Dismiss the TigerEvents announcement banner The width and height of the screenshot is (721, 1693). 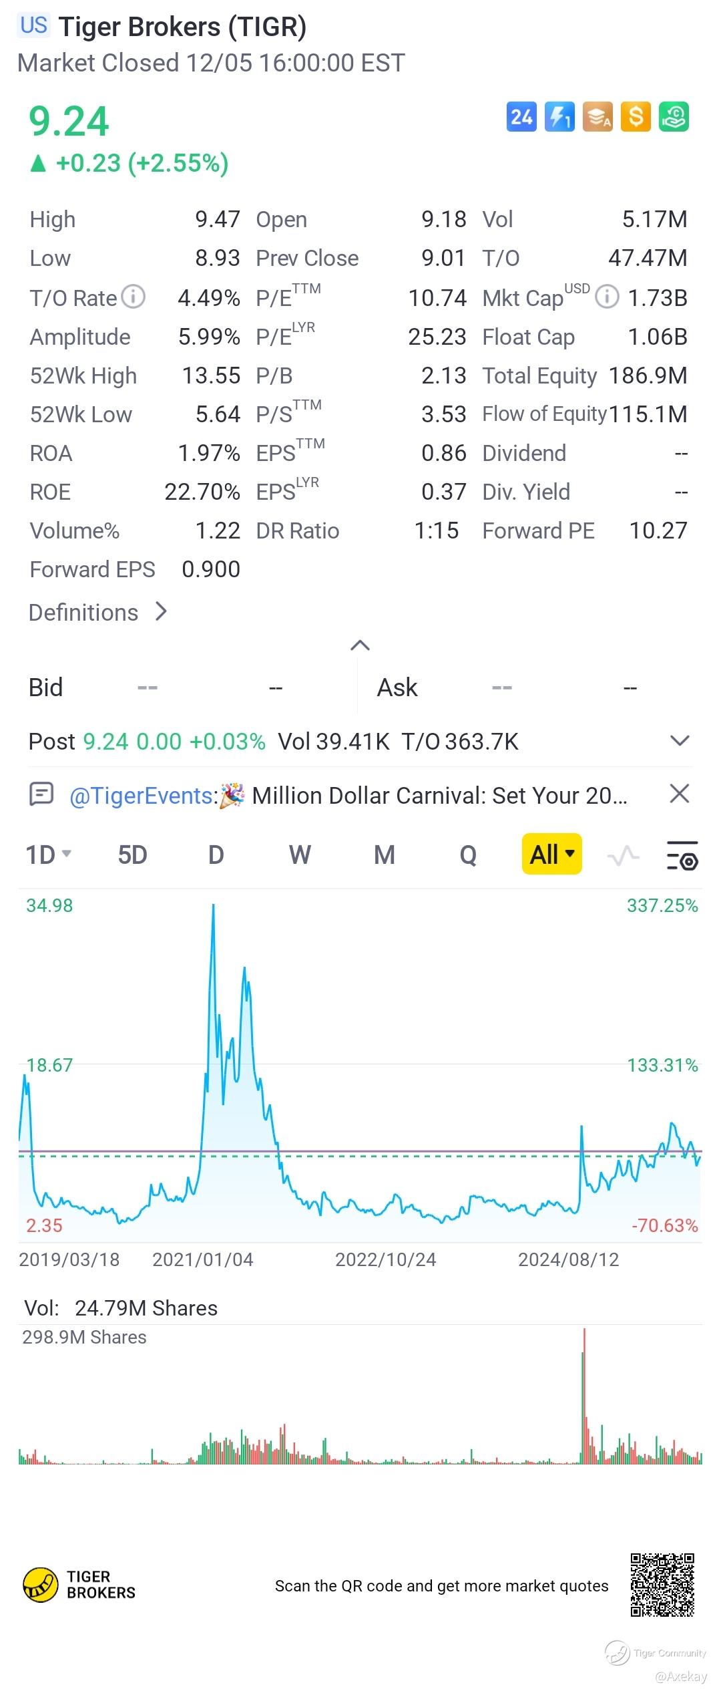click(x=679, y=794)
